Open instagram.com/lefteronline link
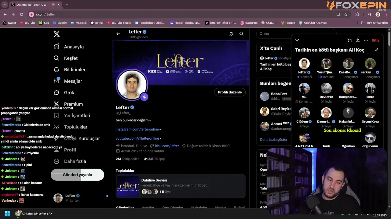 [137, 129]
